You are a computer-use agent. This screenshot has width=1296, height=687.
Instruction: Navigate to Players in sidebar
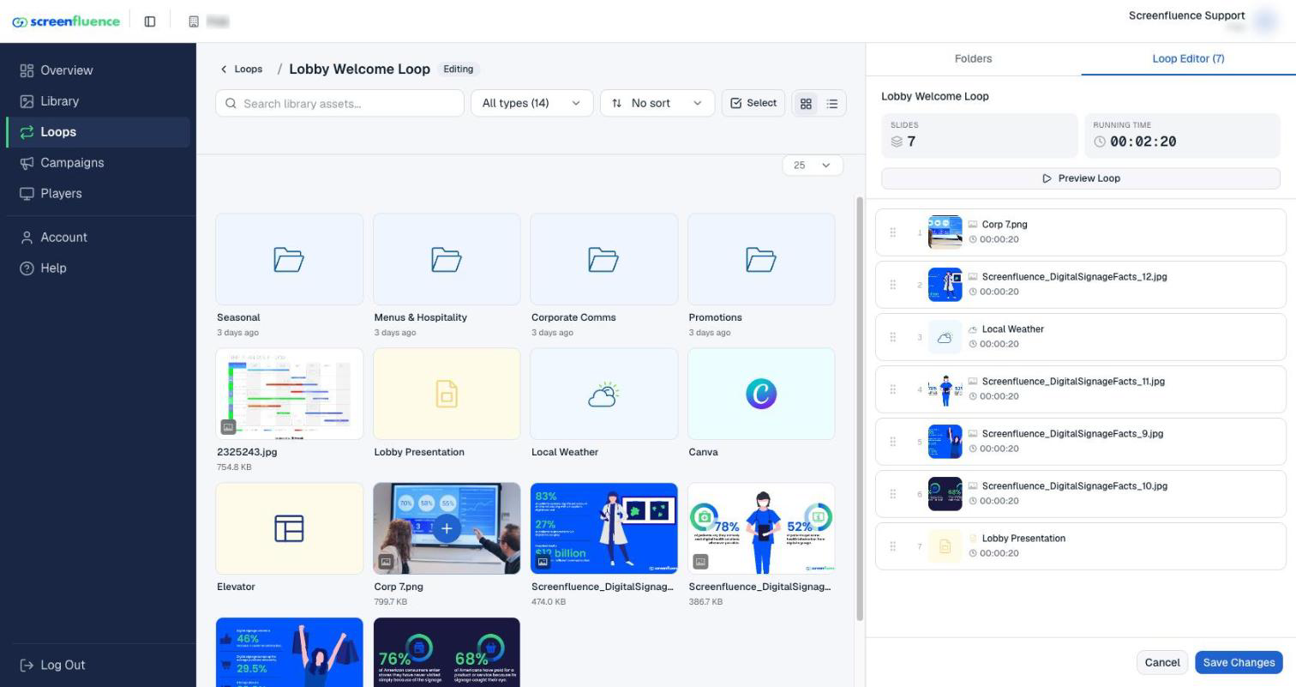pos(99,194)
